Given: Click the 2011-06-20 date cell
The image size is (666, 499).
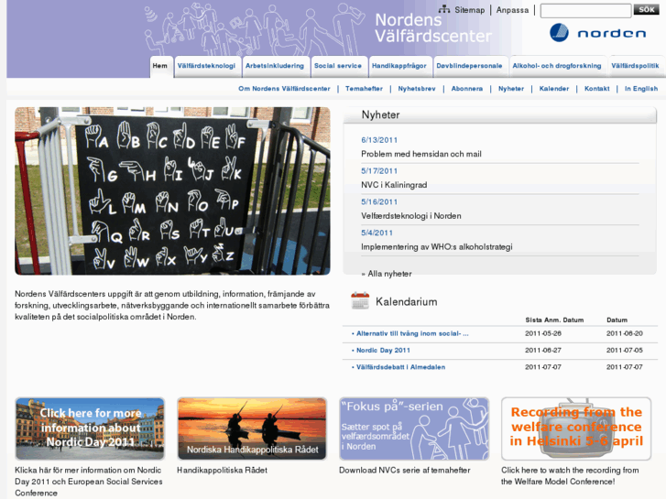Looking at the screenshot, I should [625, 334].
